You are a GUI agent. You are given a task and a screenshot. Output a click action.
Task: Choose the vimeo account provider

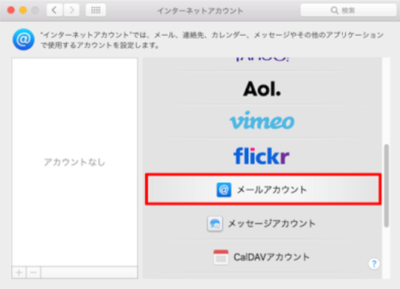tap(262, 120)
